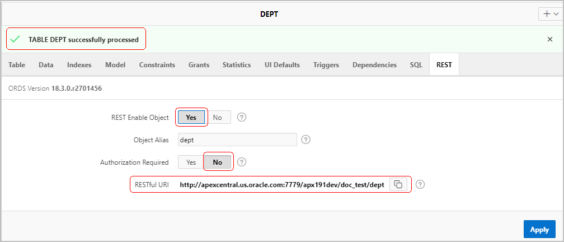Open help for REST Enable Object
564x242 pixels.
pos(242,118)
